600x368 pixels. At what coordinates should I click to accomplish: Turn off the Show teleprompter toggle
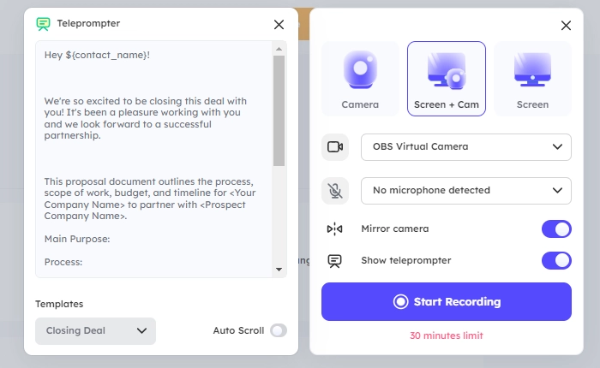click(x=556, y=260)
